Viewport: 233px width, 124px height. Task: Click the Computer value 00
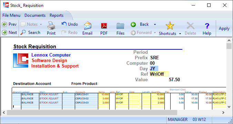152,63
